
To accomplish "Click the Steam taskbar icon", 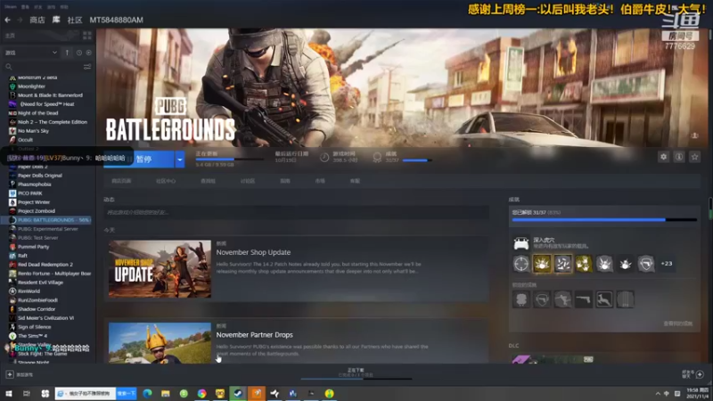I will click(238, 393).
